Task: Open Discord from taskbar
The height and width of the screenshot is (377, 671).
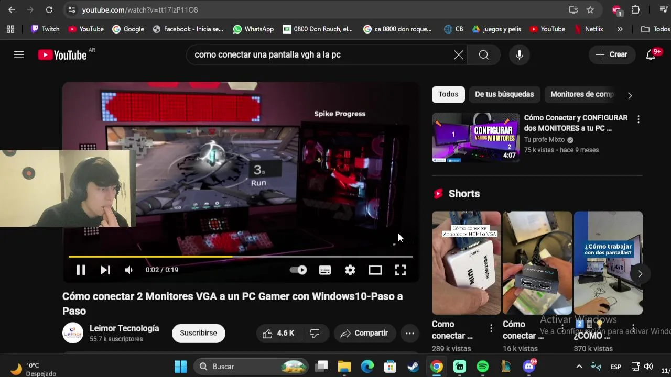Action: [529, 367]
